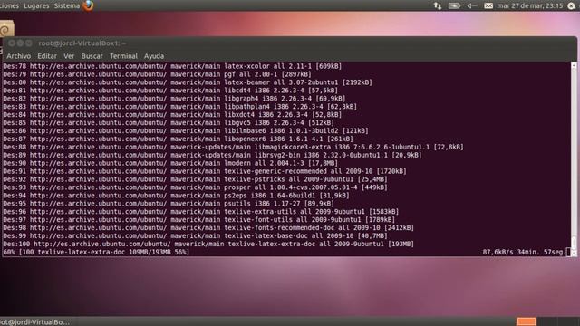The height and width of the screenshot is (326, 580).
Task: Click line Des:85 libgvc5
Action: [169, 123]
